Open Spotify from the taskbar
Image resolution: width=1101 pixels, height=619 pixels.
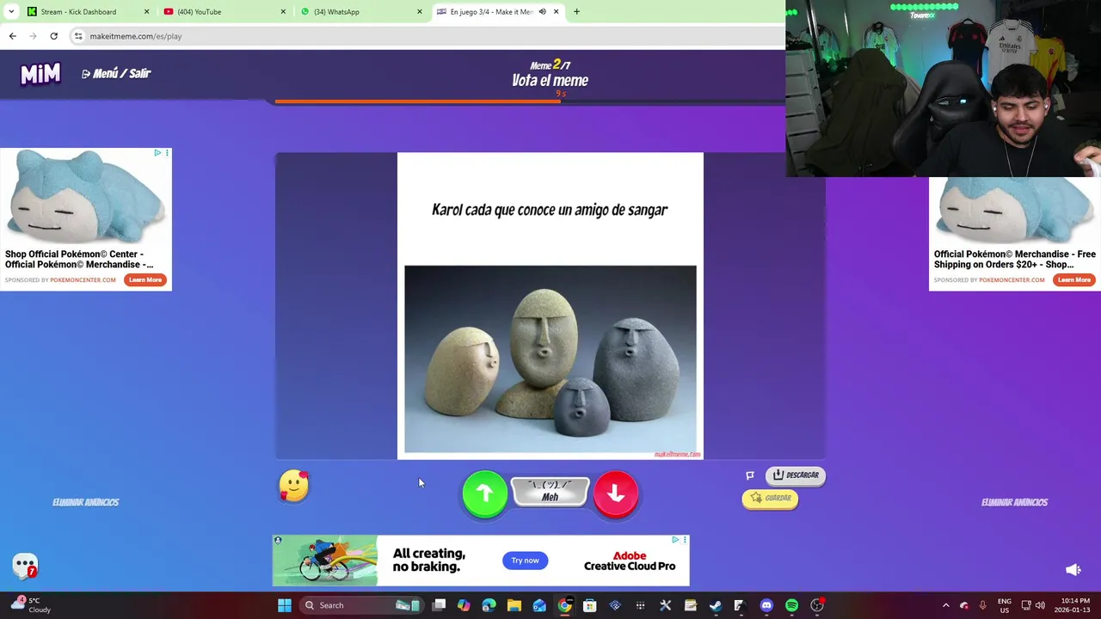(x=791, y=605)
